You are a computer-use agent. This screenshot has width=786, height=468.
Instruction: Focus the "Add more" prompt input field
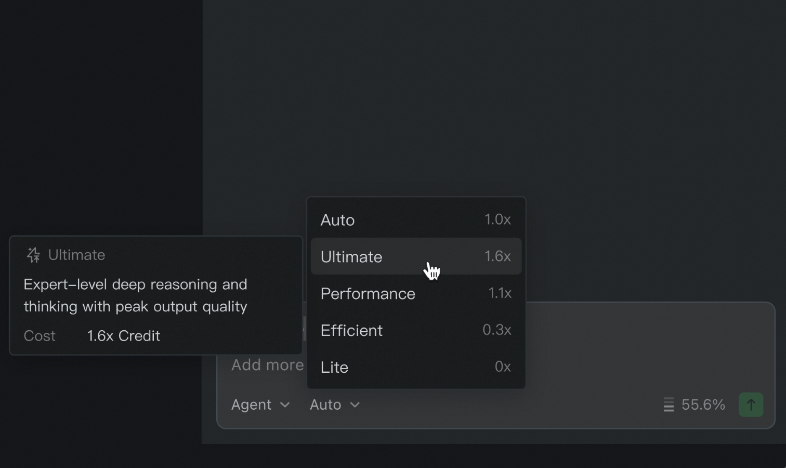267,365
